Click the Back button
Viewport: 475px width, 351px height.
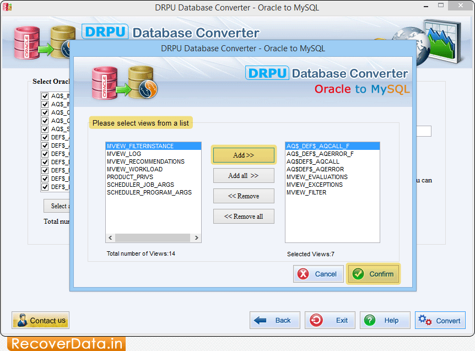(x=275, y=320)
